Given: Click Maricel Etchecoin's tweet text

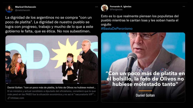Looking at the screenshot, I should 49,24.
